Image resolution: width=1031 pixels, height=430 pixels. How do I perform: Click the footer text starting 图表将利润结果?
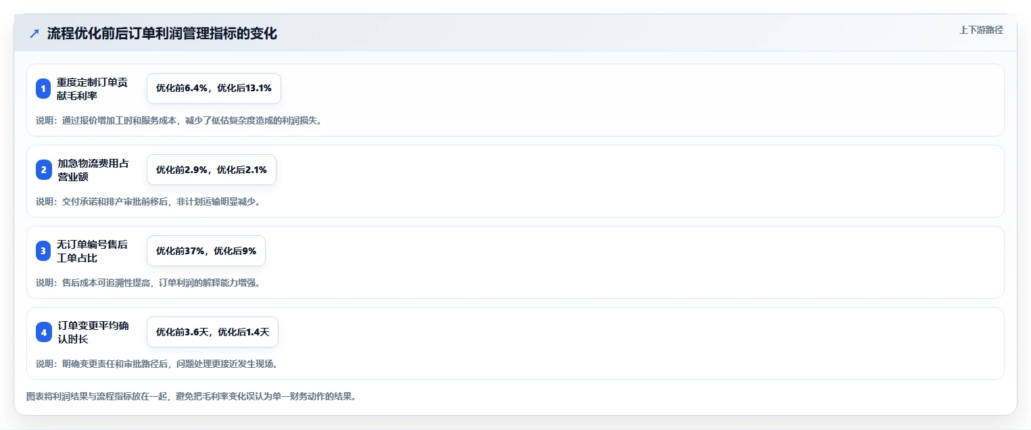(x=191, y=396)
